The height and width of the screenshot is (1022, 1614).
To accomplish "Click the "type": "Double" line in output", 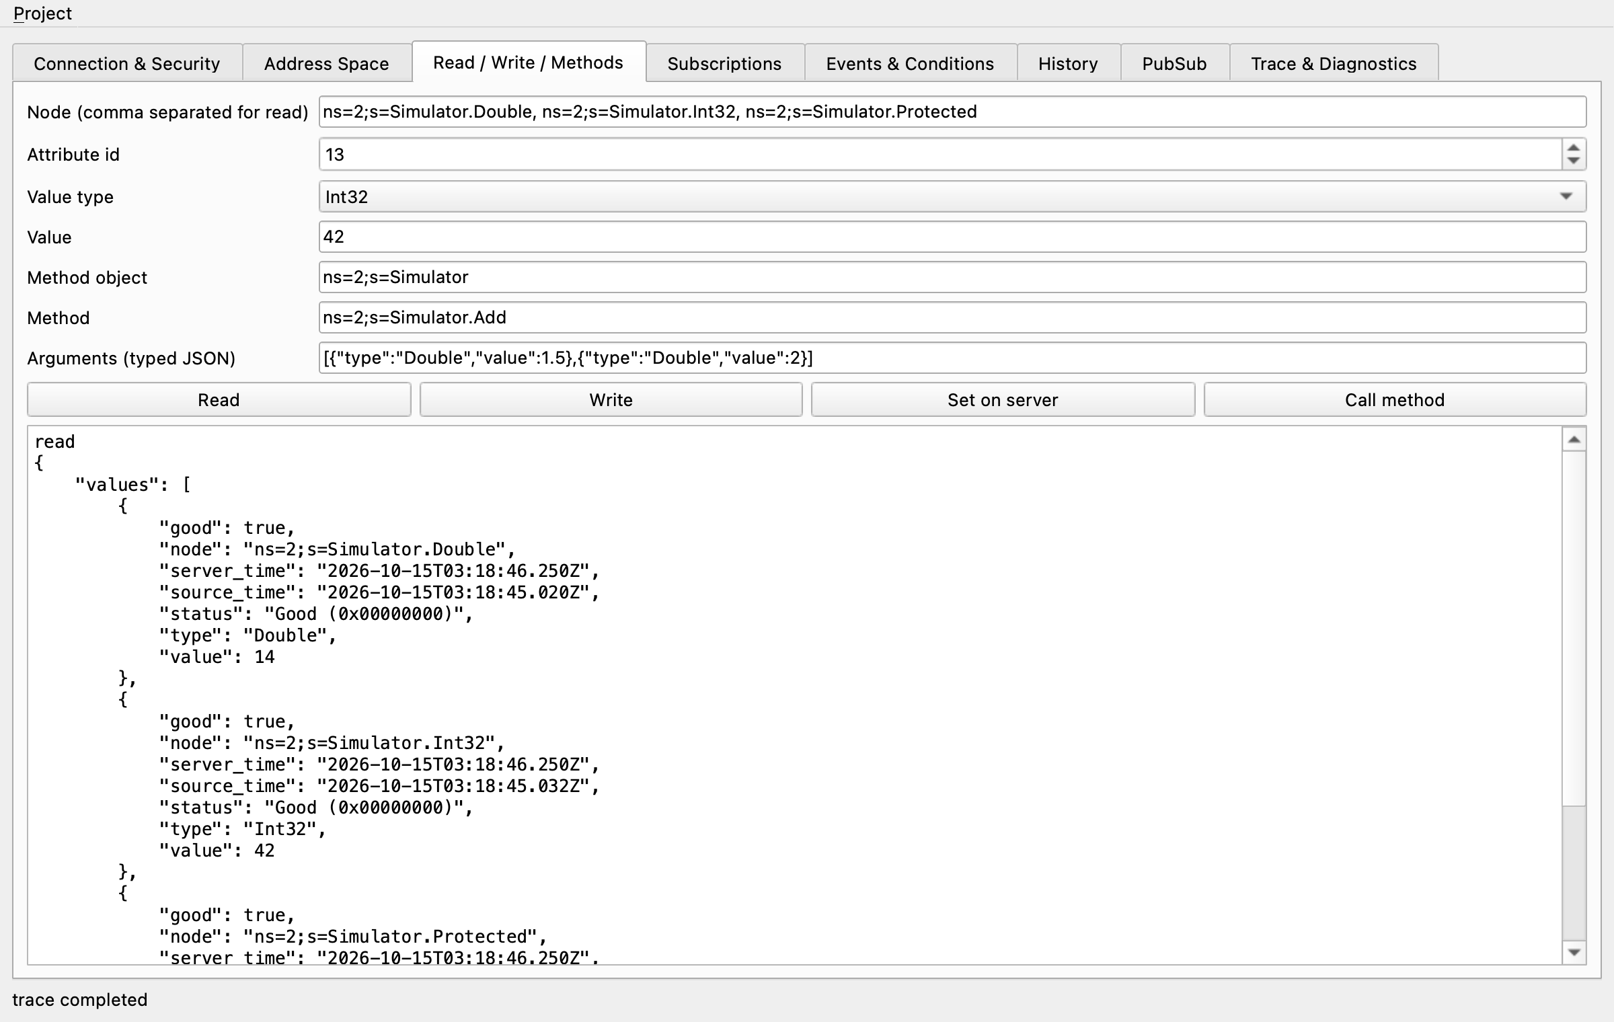I will click(247, 635).
